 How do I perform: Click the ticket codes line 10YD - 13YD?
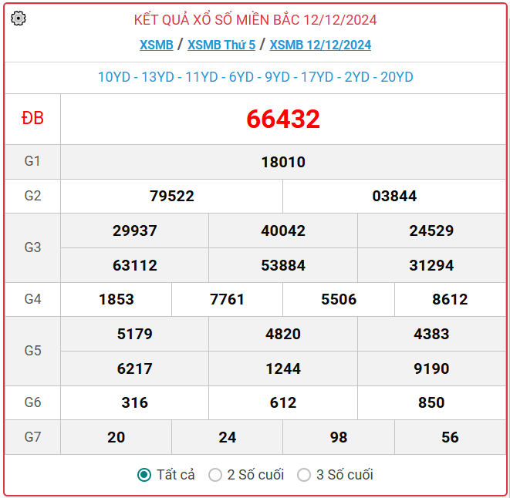pos(255,77)
